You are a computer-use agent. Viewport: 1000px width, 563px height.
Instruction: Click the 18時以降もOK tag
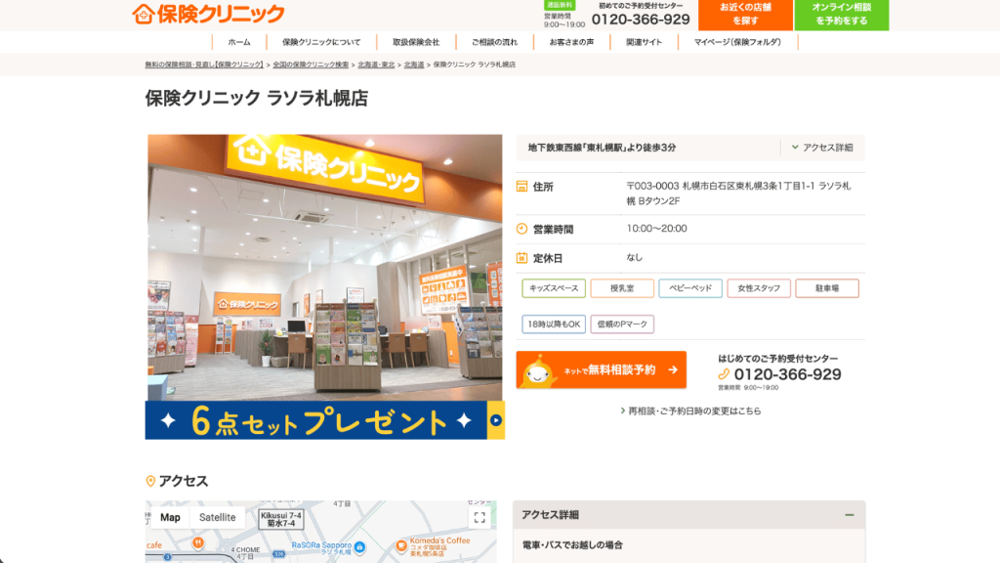554,325
